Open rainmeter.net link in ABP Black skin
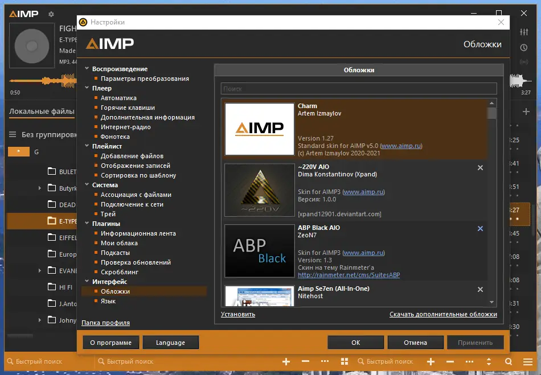This screenshot has height=375, width=541. click(349, 275)
